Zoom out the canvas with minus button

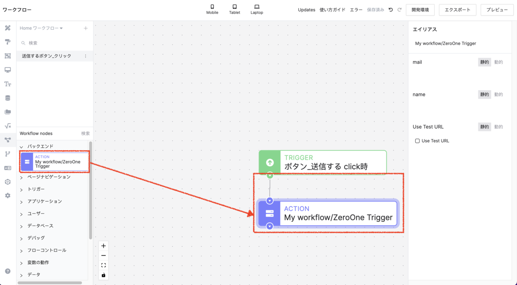point(103,256)
